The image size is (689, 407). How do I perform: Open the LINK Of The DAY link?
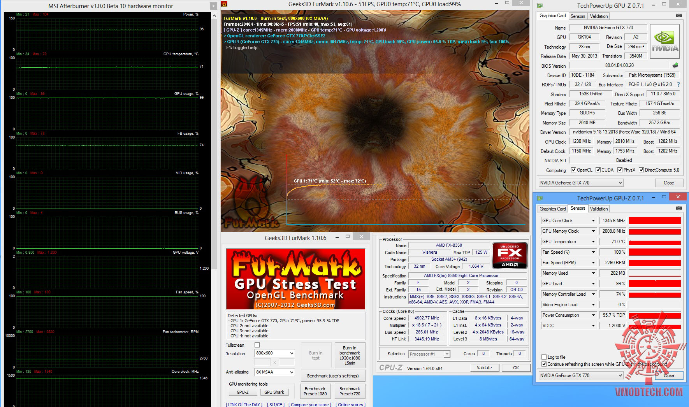(244, 405)
